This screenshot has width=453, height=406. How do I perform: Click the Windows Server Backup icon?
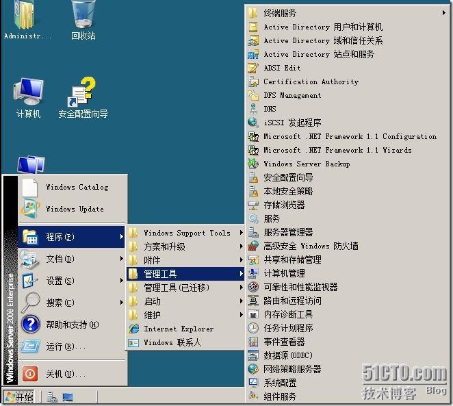click(253, 164)
